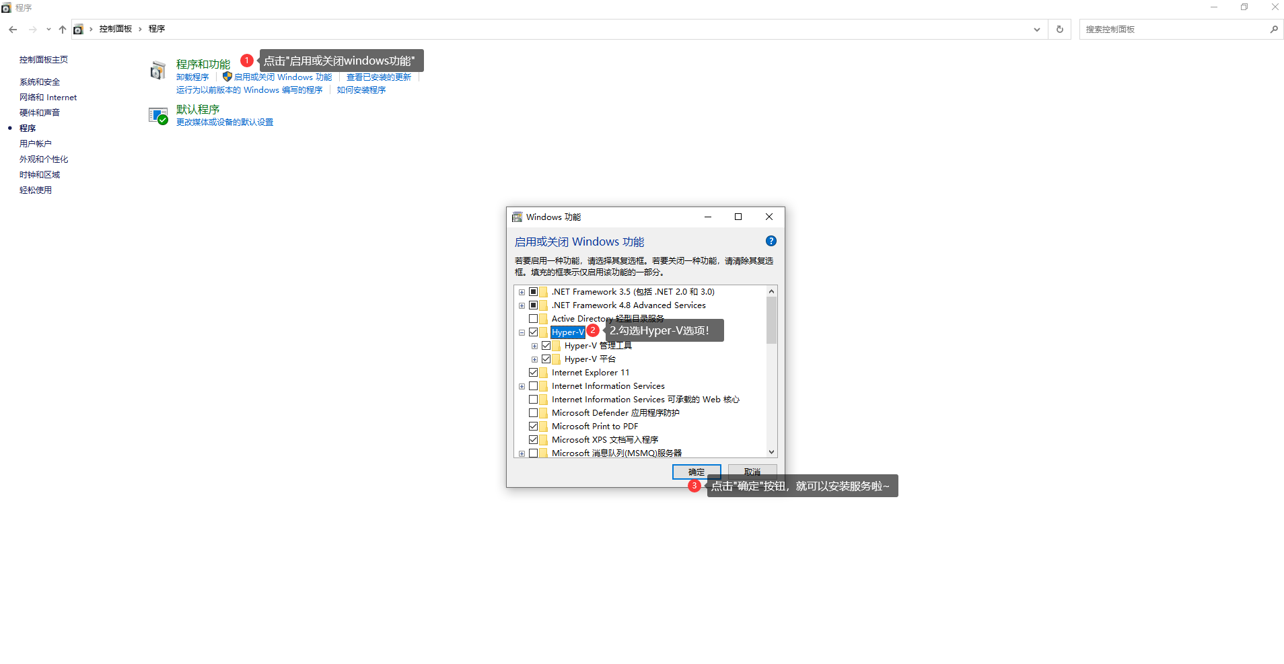Focus the 搜索控制面板 search field
Viewport: 1284px width, 664px height.
point(1174,29)
